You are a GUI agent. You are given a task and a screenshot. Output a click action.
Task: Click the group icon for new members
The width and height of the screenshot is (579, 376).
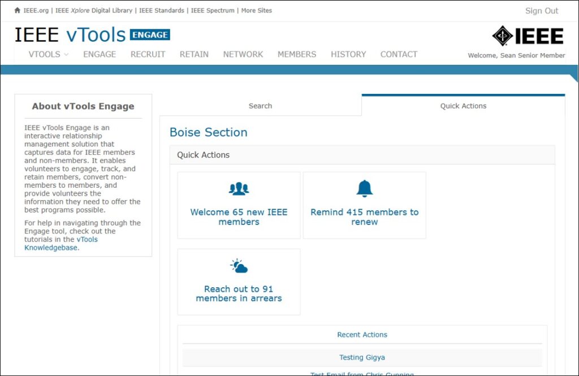point(239,189)
